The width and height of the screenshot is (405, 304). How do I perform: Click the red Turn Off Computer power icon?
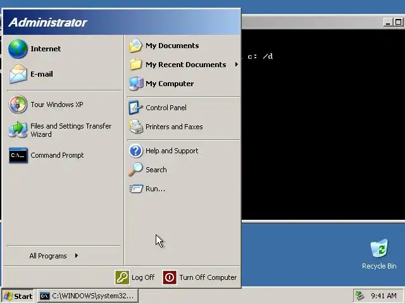(x=170, y=277)
